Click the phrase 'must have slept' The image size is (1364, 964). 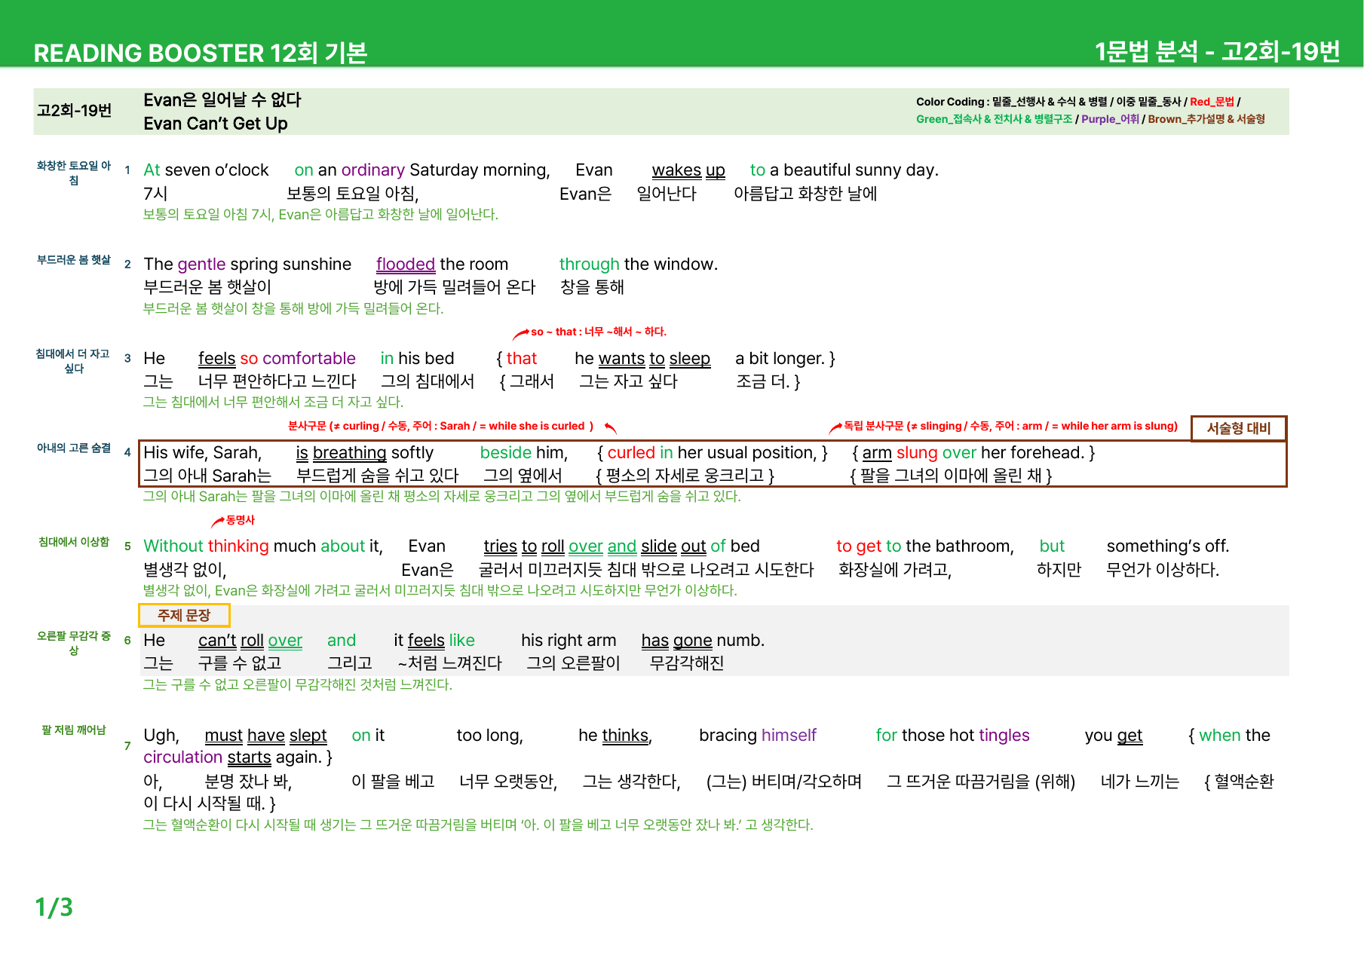265,736
